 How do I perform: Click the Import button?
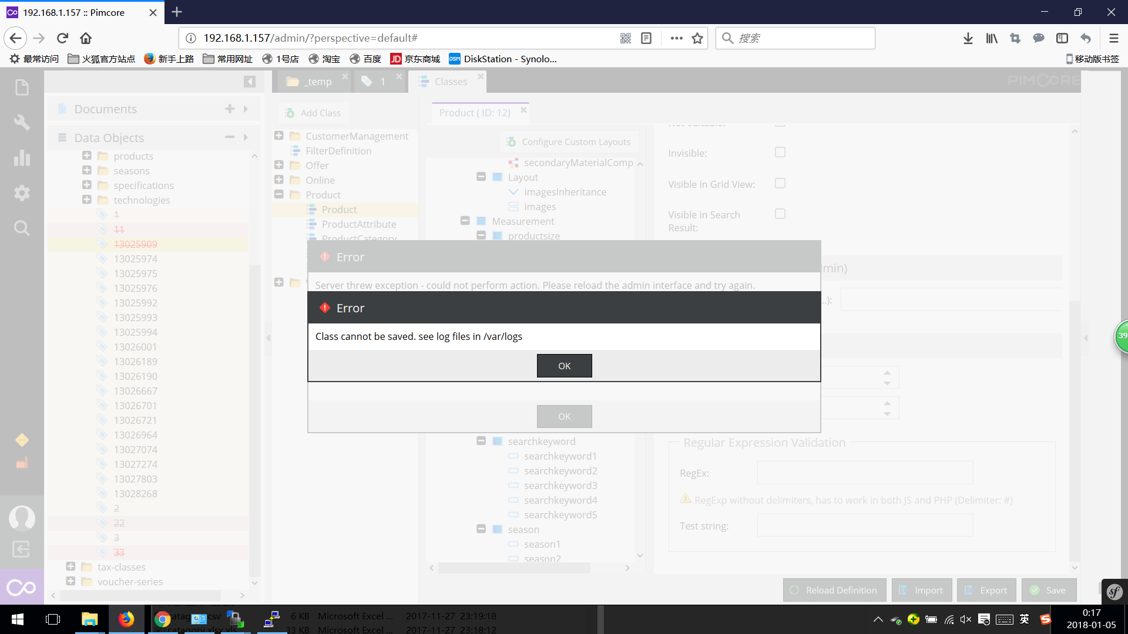coord(922,590)
